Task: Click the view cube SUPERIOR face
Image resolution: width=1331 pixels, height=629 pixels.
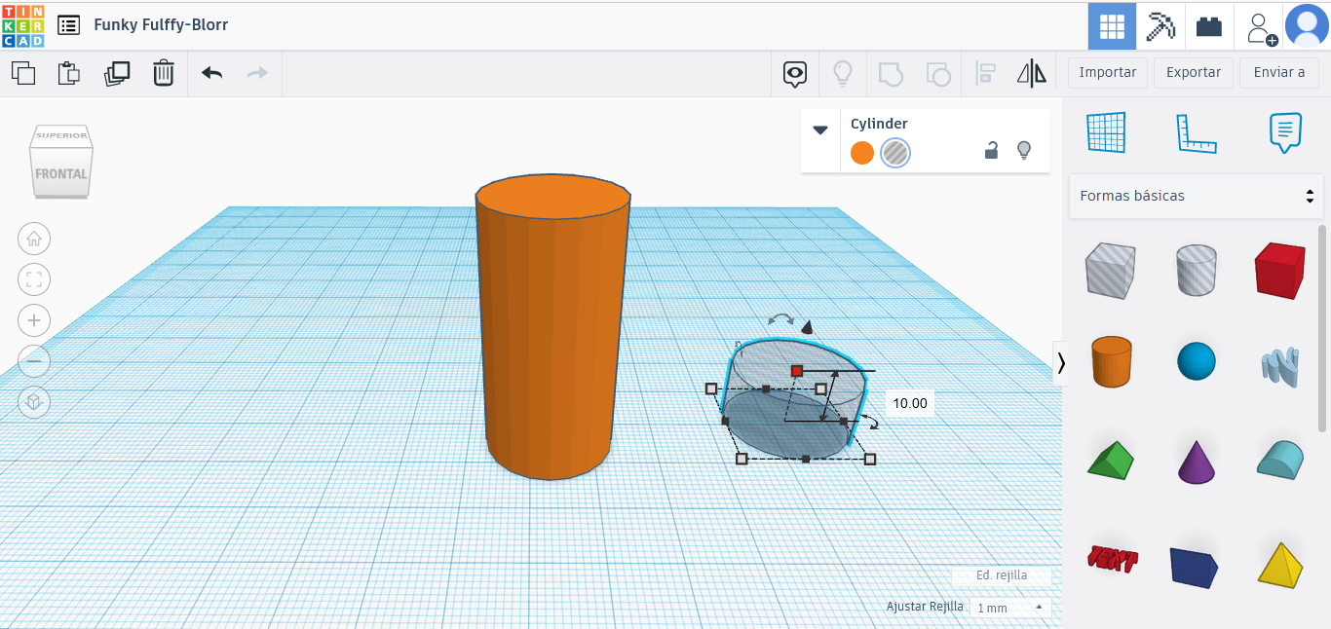Action: point(62,135)
